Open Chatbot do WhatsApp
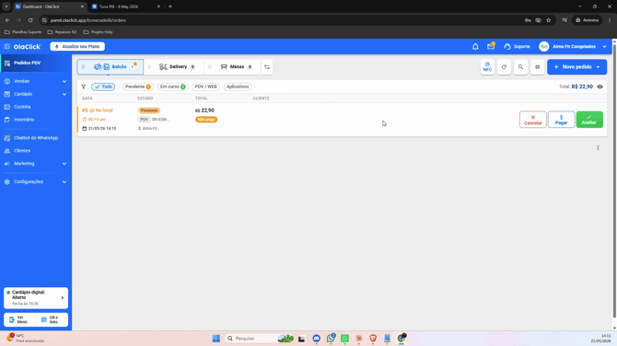Viewport: 617px width, 346px height. [x=36, y=138]
